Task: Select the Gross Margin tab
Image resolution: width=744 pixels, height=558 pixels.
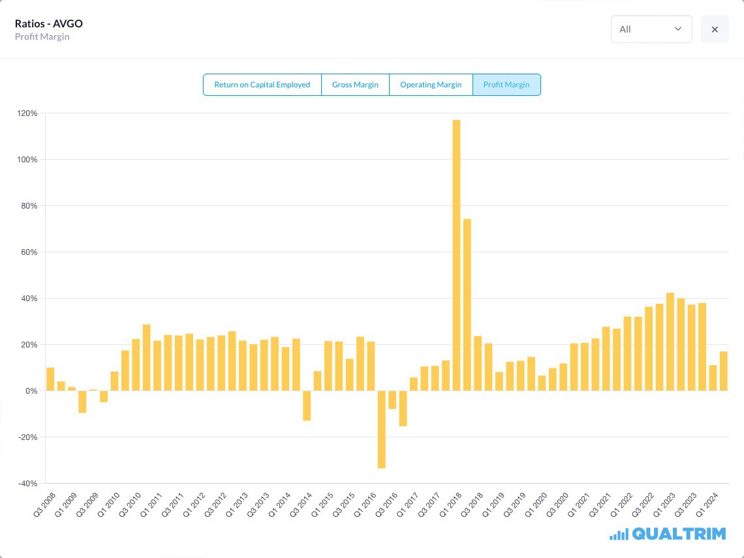Action: [355, 85]
